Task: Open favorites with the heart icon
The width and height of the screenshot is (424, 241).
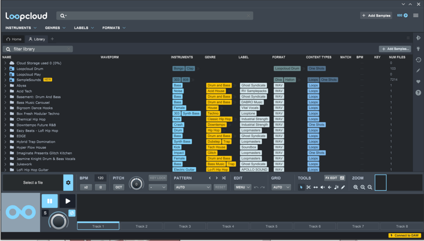Action: tap(418, 82)
